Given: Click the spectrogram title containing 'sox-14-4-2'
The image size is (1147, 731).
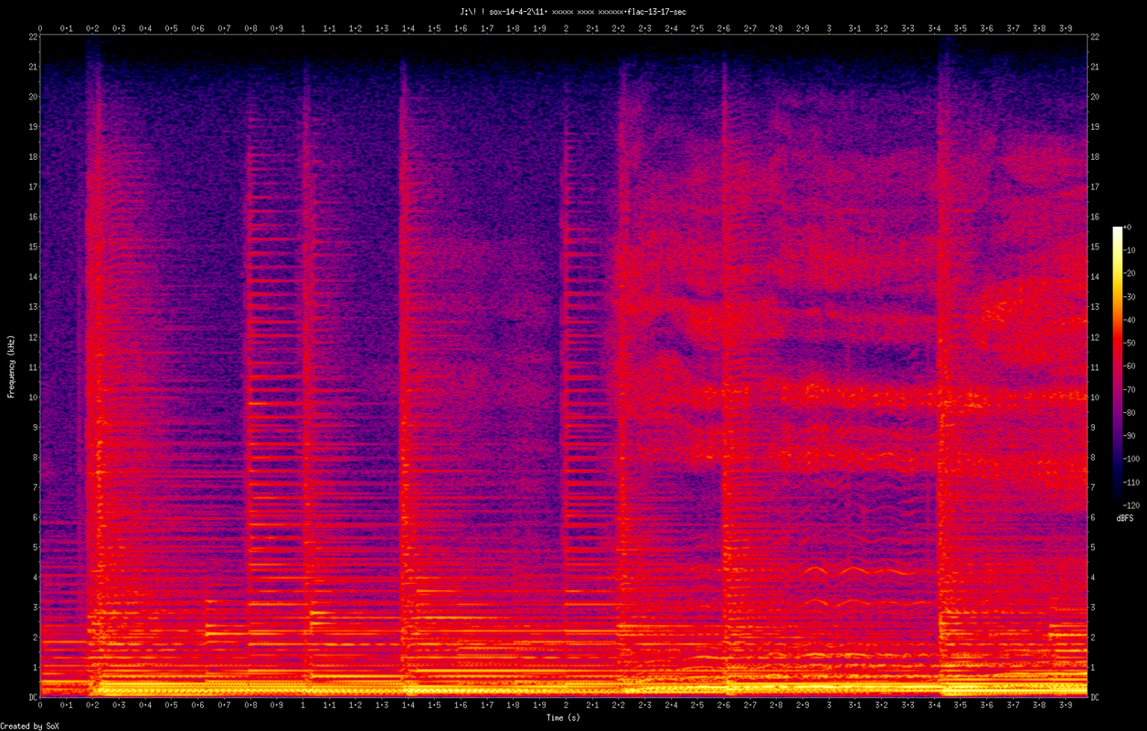Looking at the screenshot, I should tap(574, 12).
